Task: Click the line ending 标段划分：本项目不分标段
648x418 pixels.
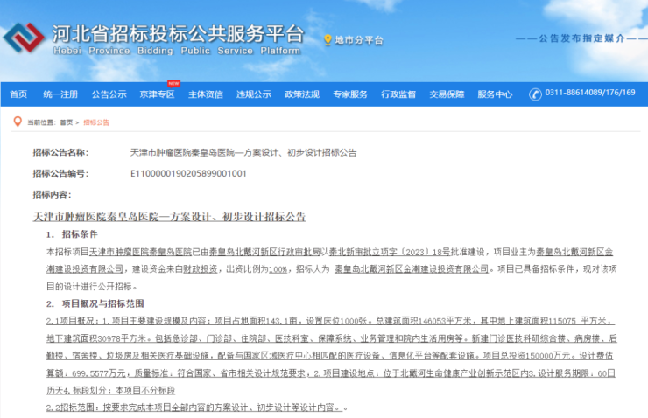Action: click(110, 390)
